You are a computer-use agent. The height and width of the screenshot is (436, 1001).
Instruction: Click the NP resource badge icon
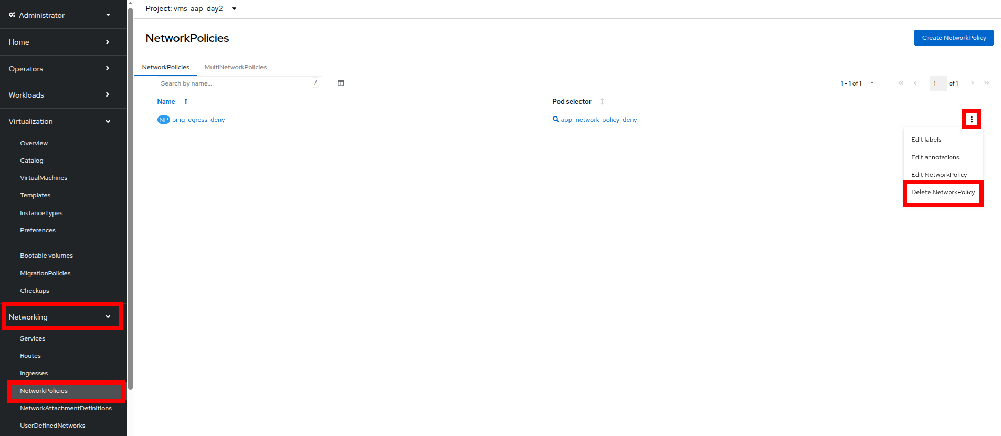coord(163,120)
